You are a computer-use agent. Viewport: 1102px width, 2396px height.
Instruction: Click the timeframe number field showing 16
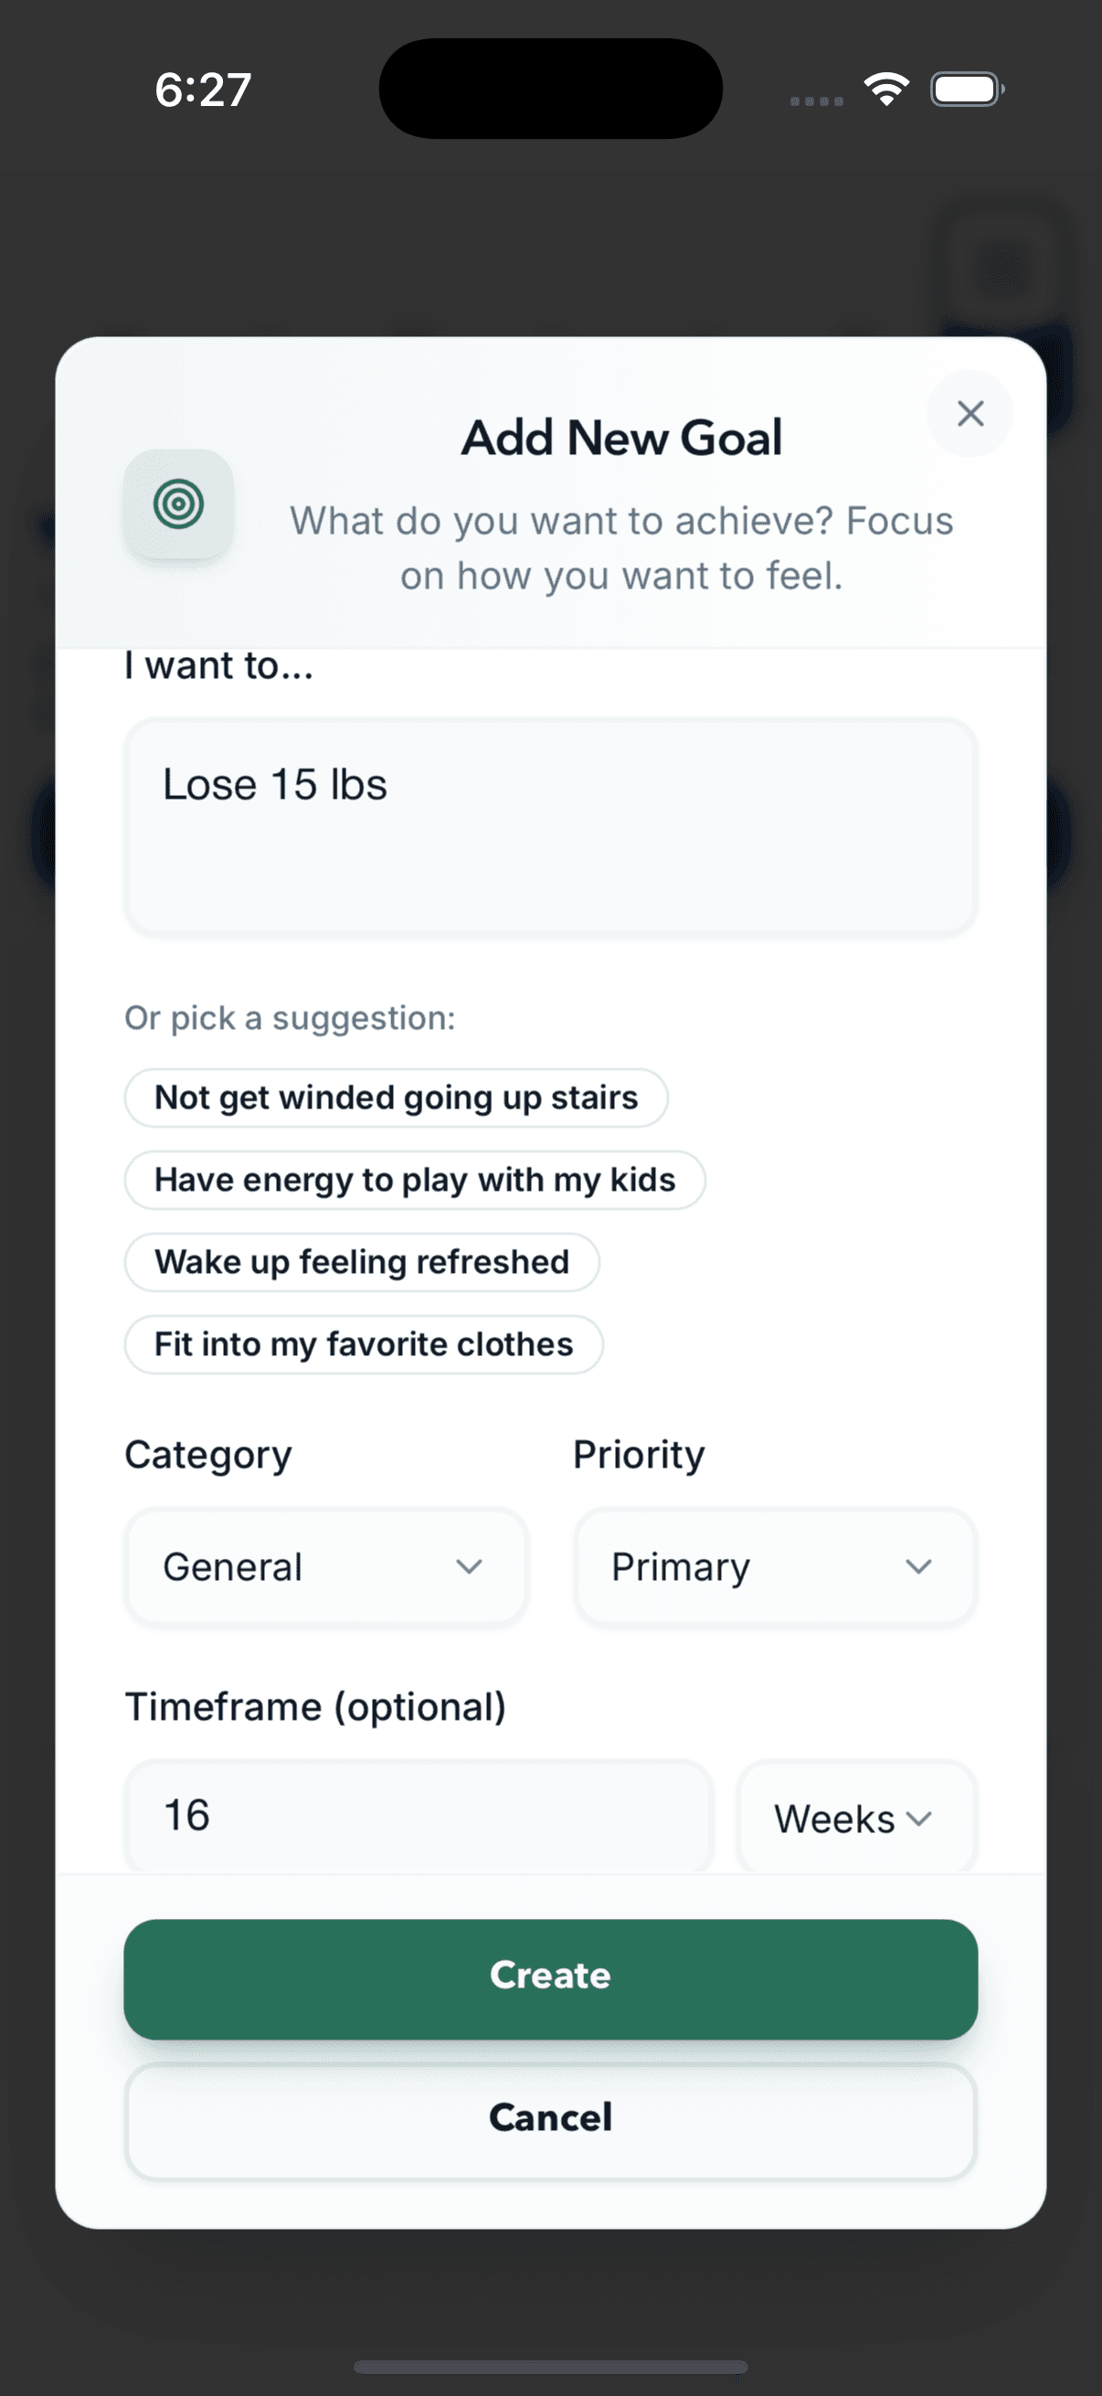coord(419,1816)
